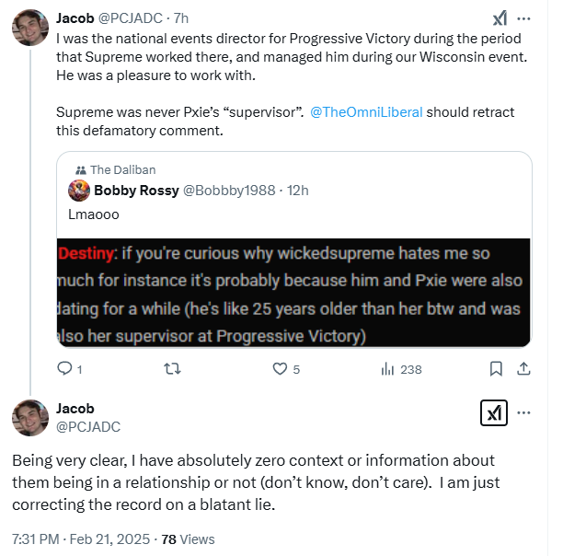Open Jacob's profile picture on top tweet
The width and height of the screenshot is (563, 556).
(x=30, y=28)
